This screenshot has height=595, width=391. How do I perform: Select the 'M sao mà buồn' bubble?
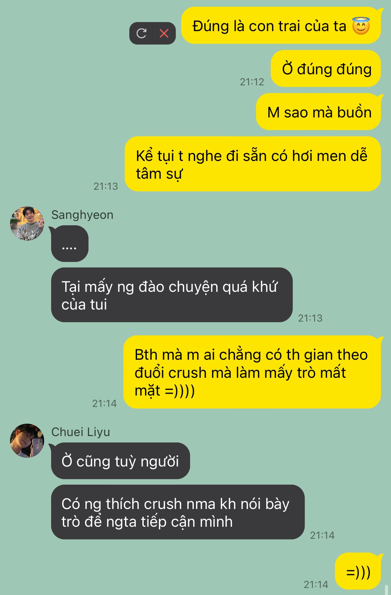tap(319, 112)
